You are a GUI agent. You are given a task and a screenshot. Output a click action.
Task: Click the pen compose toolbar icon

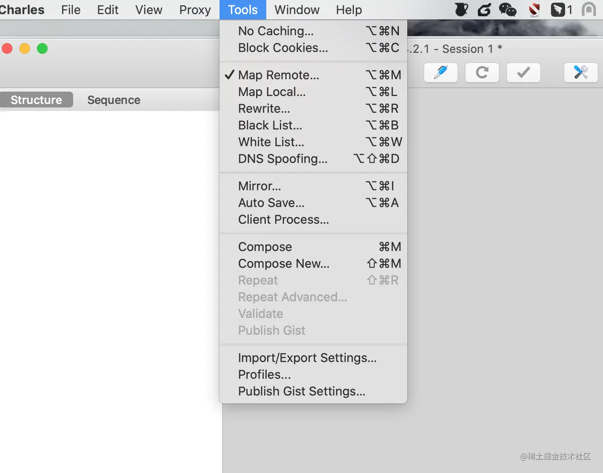point(441,73)
